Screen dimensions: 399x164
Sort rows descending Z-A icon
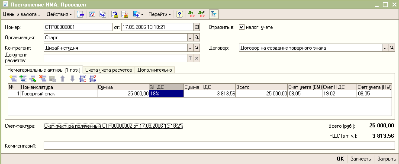93,79
